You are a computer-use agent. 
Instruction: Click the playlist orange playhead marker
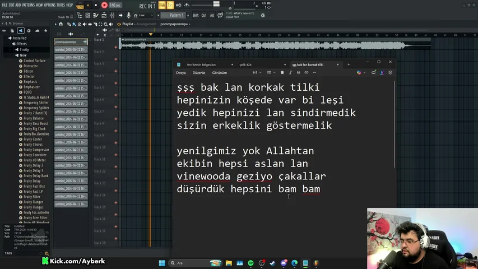coord(151,35)
